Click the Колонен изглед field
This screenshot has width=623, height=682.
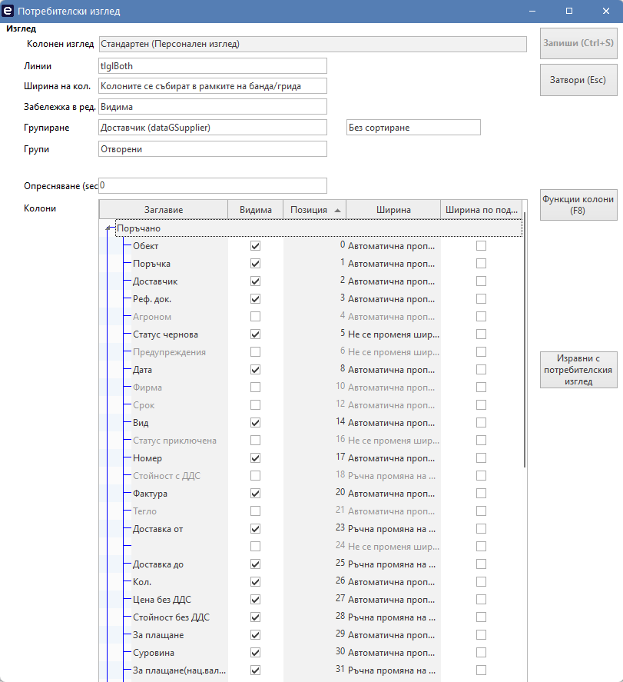point(313,44)
